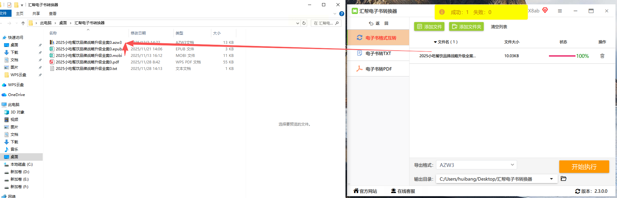
Task: Click the hamburger menu icon in converter
Action: coord(560,11)
